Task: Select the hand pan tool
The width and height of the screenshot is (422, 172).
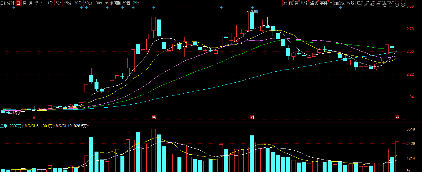Action: coord(384,5)
